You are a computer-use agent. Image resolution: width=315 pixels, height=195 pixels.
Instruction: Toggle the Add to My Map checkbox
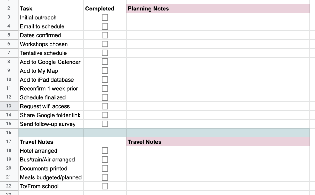[x=105, y=70]
